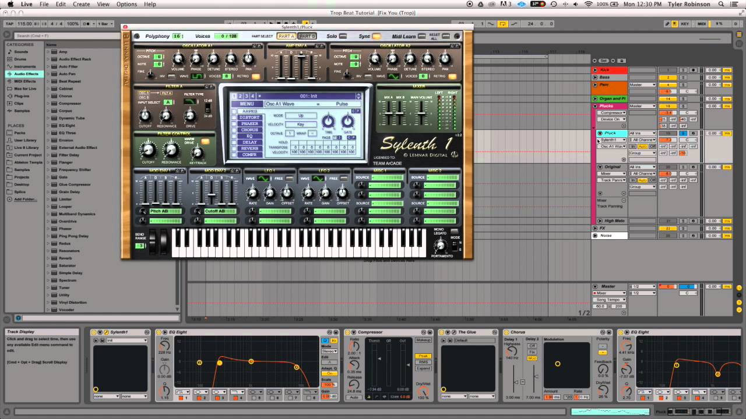Solo the Kick track
This screenshot has width=746, height=419.
click(x=683, y=70)
